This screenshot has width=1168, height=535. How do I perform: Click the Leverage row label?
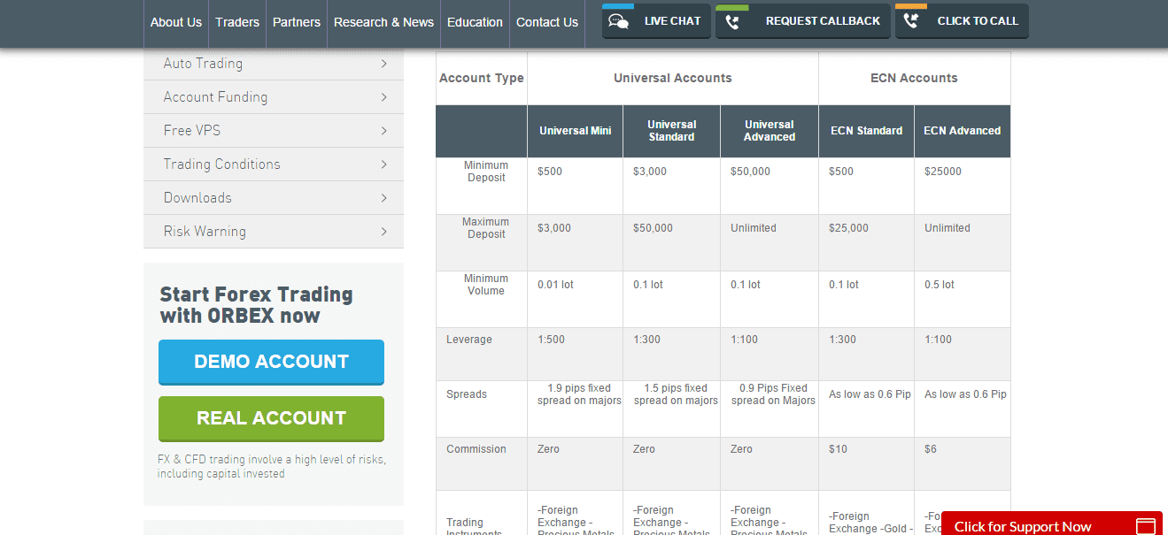point(469,340)
